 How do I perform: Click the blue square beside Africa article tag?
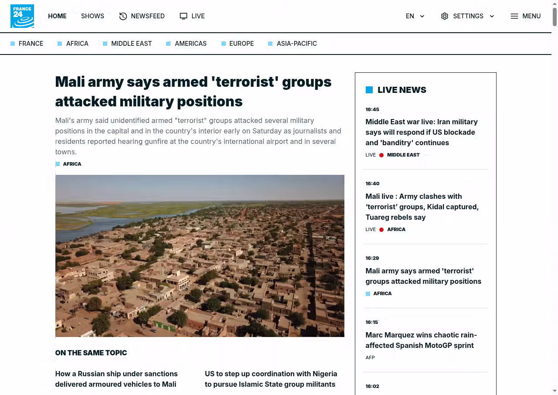pos(58,164)
